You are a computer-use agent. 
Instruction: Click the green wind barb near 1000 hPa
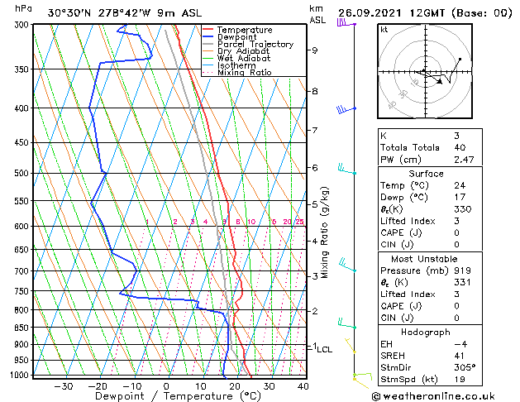[362, 376]
